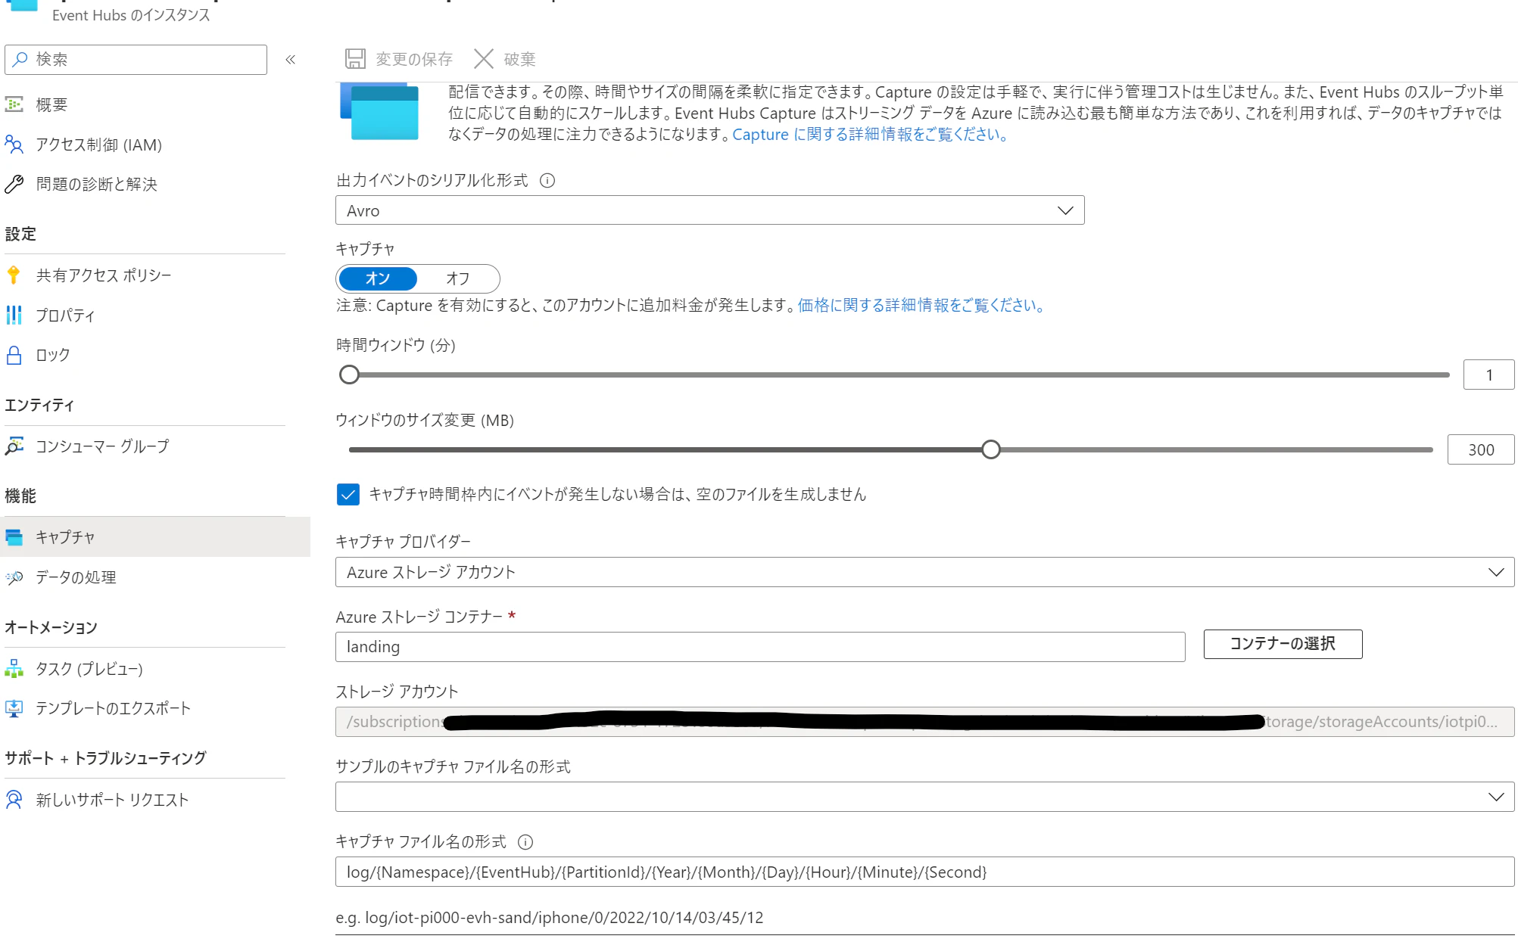1518x942 pixels.
Task: Click the Azure storage container field landing
Action: (x=760, y=647)
